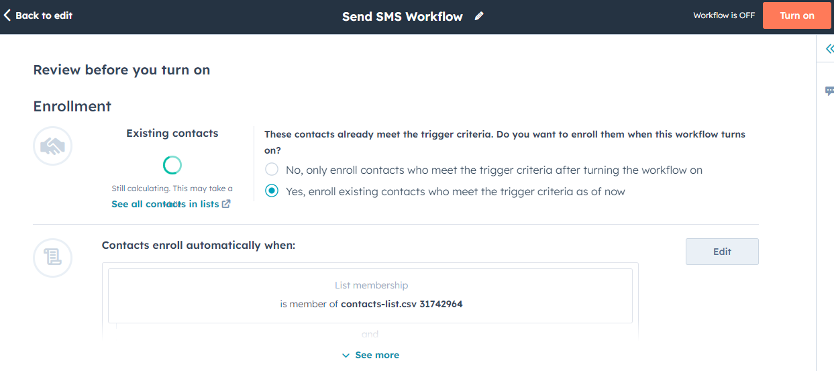Viewport: 834px width, 371px height.
Task: Open the chat comments icon in sidebar
Action: [829, 91]
